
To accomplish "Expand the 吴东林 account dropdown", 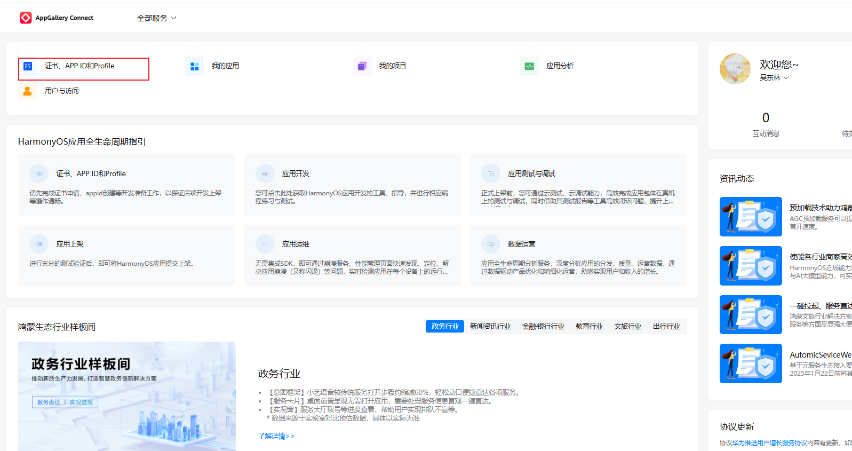I will [774, 77].
